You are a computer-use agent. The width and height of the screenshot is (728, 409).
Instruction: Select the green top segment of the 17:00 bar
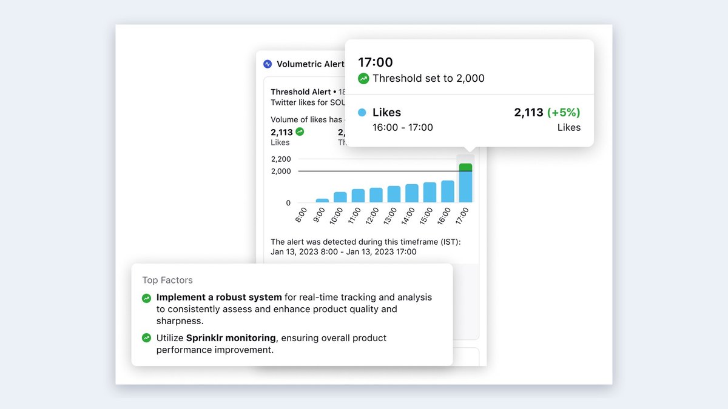click(x=465, y=167)
